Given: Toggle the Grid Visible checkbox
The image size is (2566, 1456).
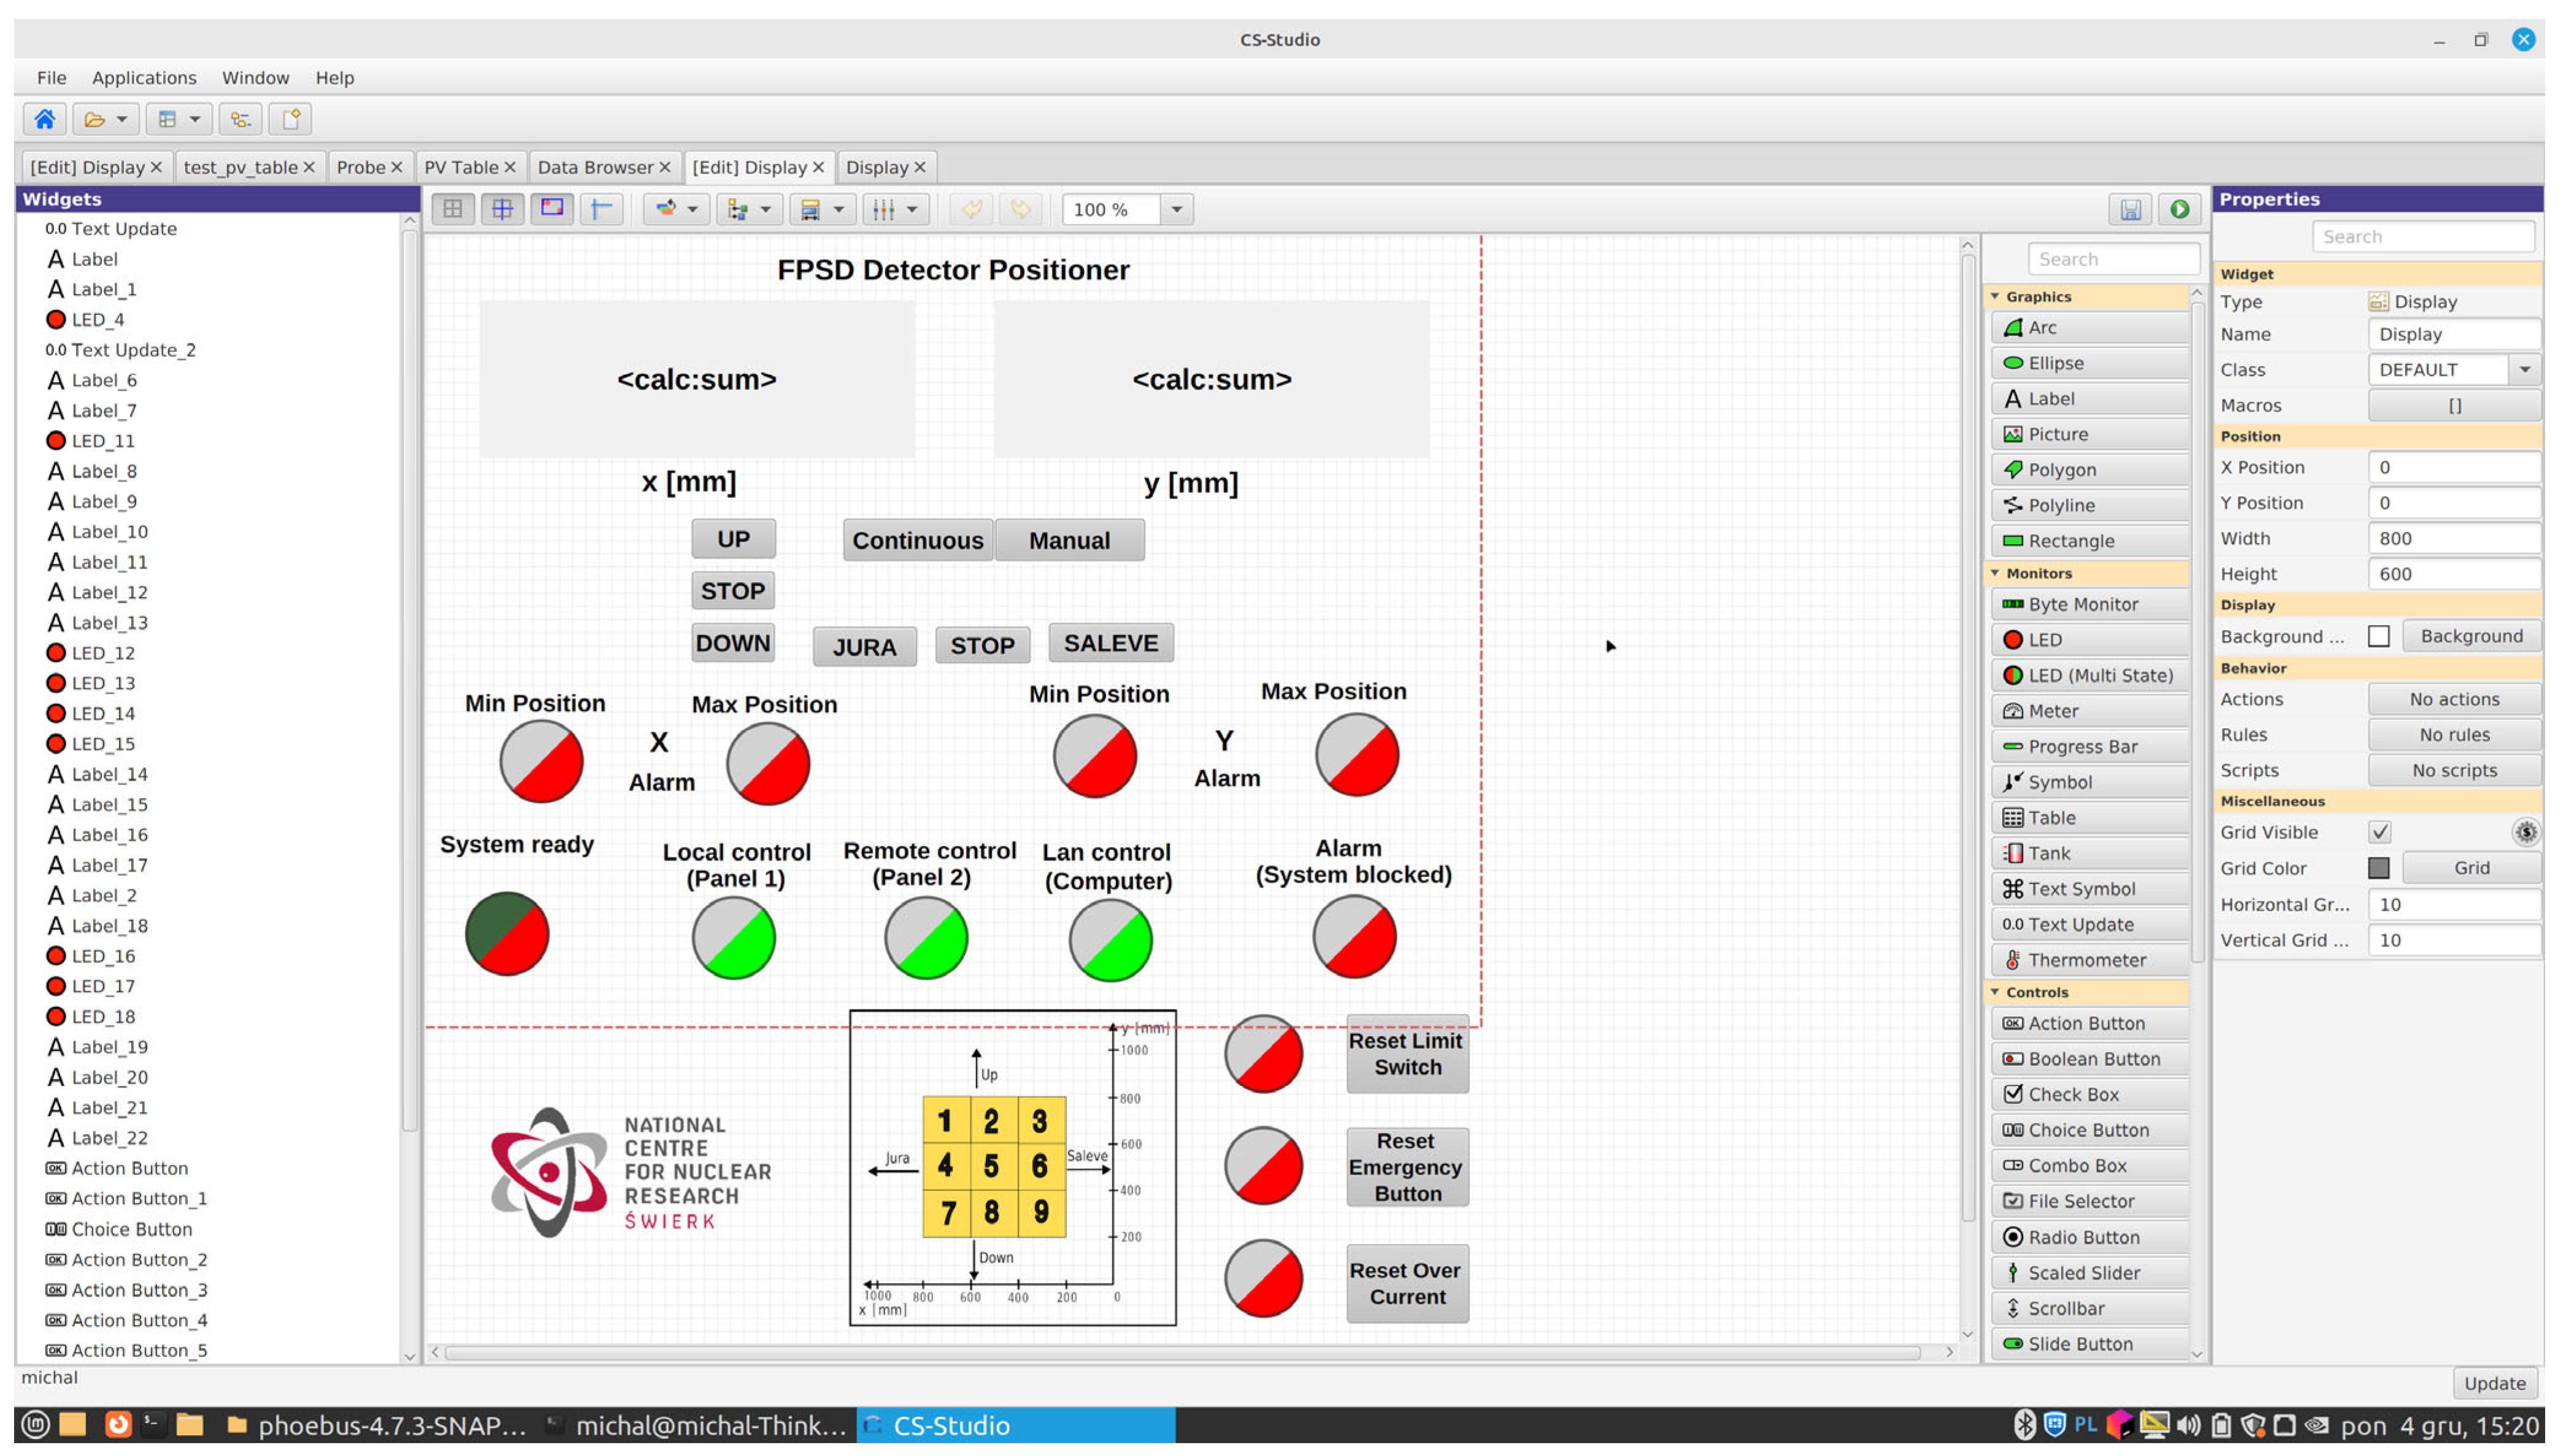Looking at the screenshot, I should click(2379, 832).
